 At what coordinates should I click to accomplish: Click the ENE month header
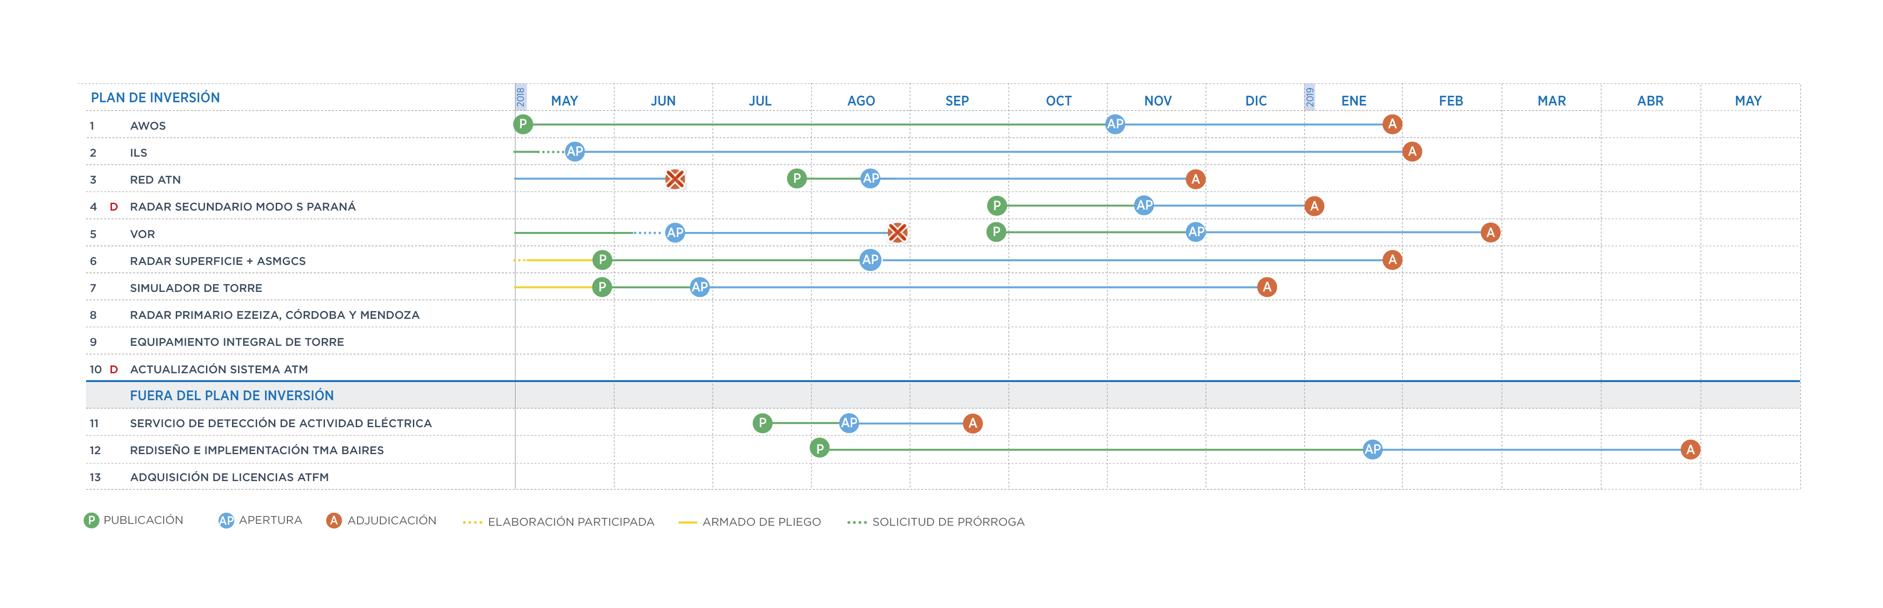pos(1353,101)
